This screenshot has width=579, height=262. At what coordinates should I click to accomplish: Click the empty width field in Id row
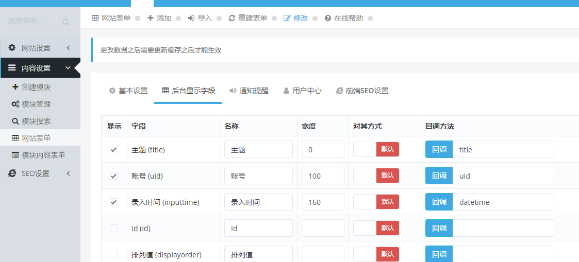click(x=323, y=228)
